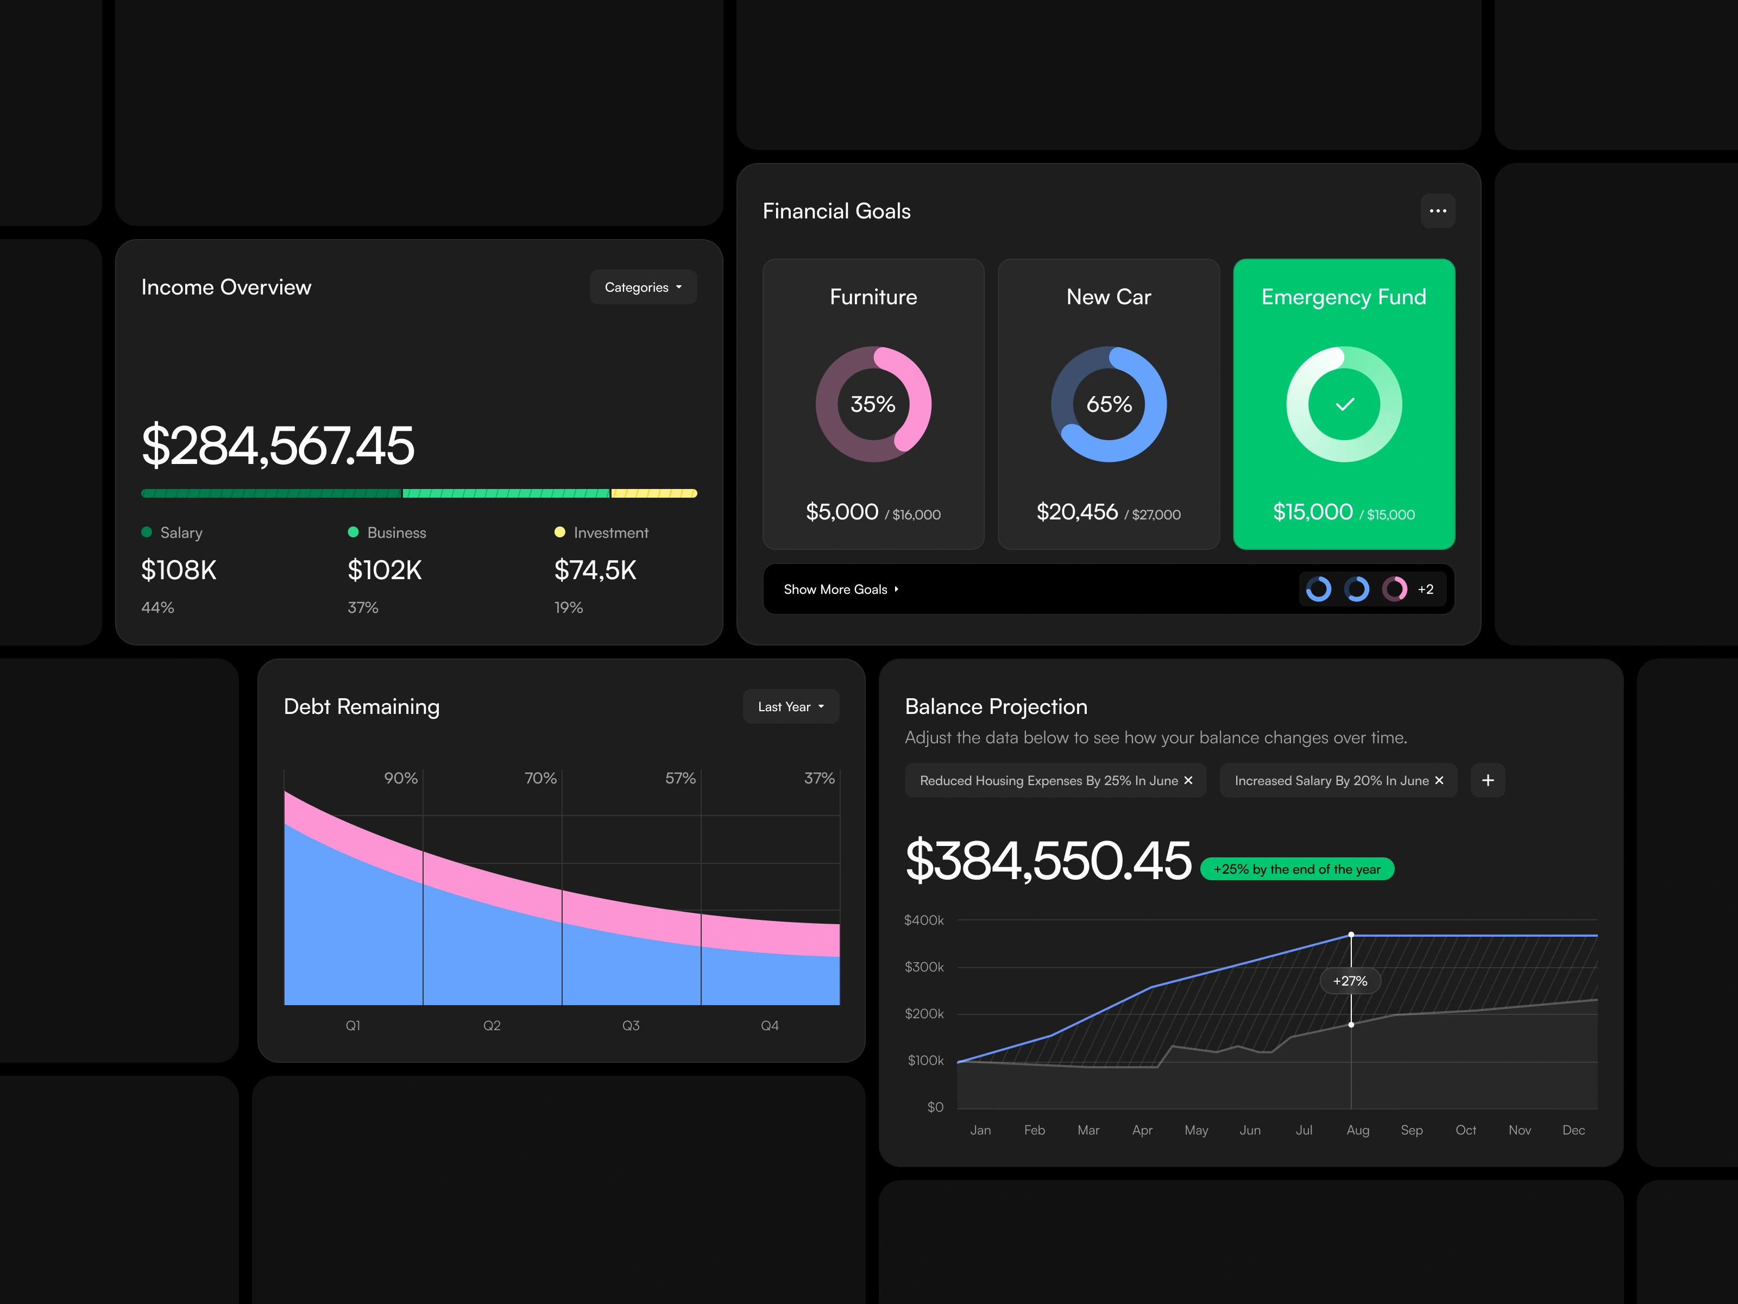Click the Q3 label on debt chart
Screen dimensions: 1738x1304
(630, 1026)
